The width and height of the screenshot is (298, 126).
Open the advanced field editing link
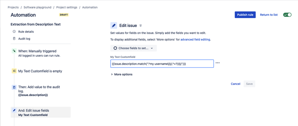coord(195,40)
